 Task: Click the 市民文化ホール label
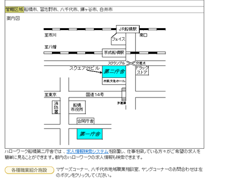pos(114,81)
